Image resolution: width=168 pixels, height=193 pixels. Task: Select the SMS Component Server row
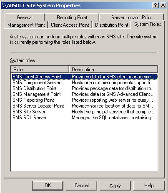point(85,83)
